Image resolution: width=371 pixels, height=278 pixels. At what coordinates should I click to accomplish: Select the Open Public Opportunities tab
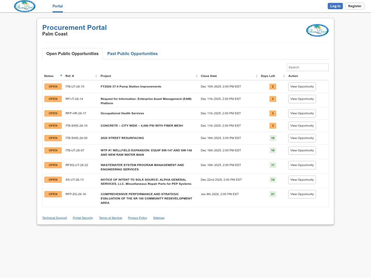pyautogui.click(x=72, y=54)
